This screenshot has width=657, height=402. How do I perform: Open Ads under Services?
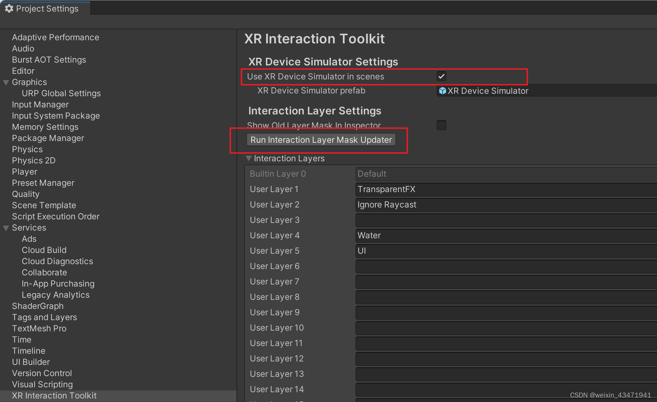click(x=29, y=239)
